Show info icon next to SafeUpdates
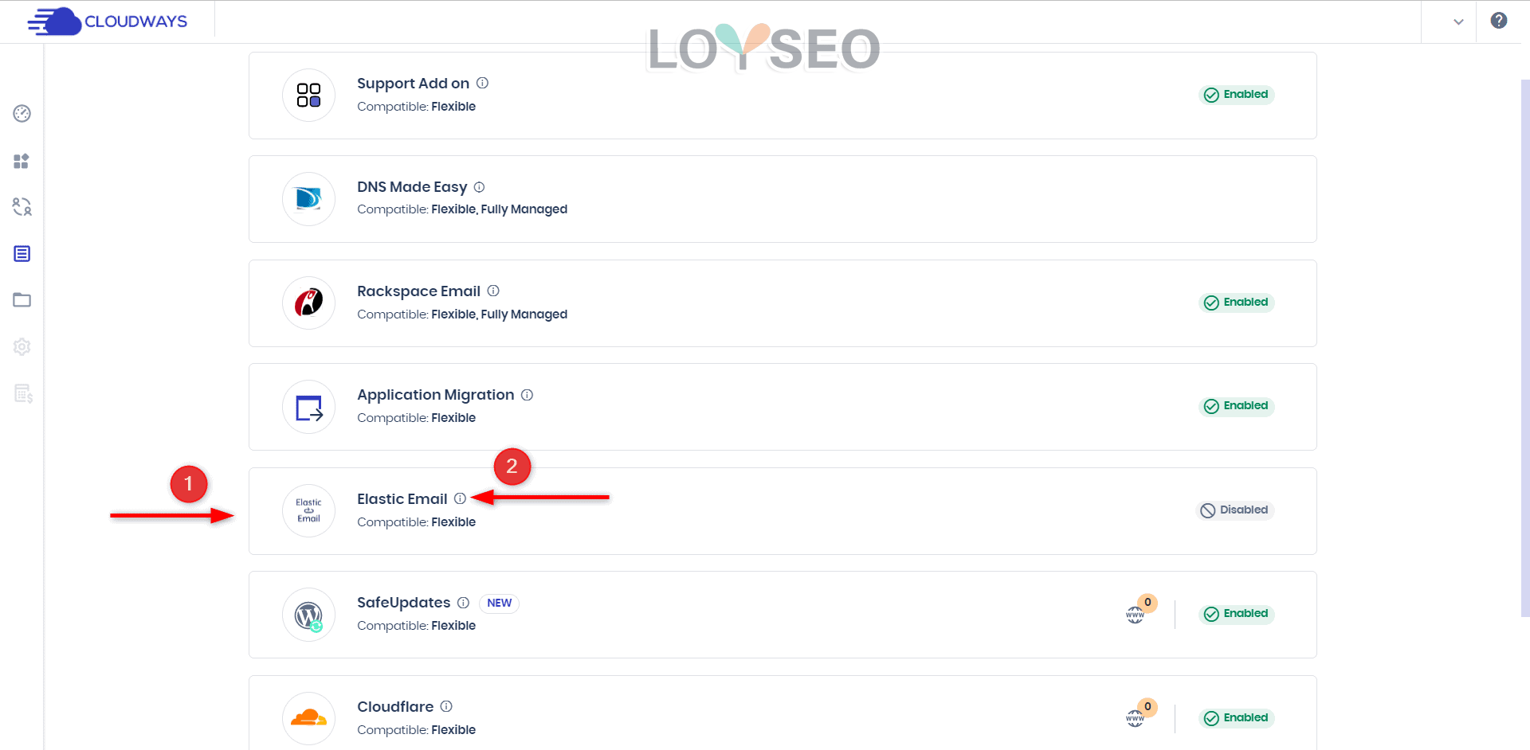 click(463, 603)
